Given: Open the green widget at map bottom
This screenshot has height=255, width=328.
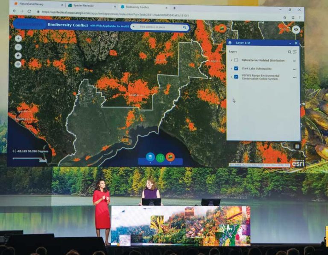Looking at the screenshot, I should pyautogui.click(x=160, y=157).
